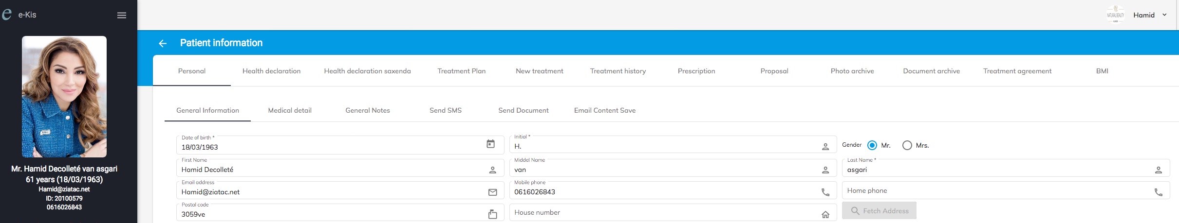
Task: Expand the Hamid user dropdown arrow
Action: pyautogui.click(x=1164, y=15)
